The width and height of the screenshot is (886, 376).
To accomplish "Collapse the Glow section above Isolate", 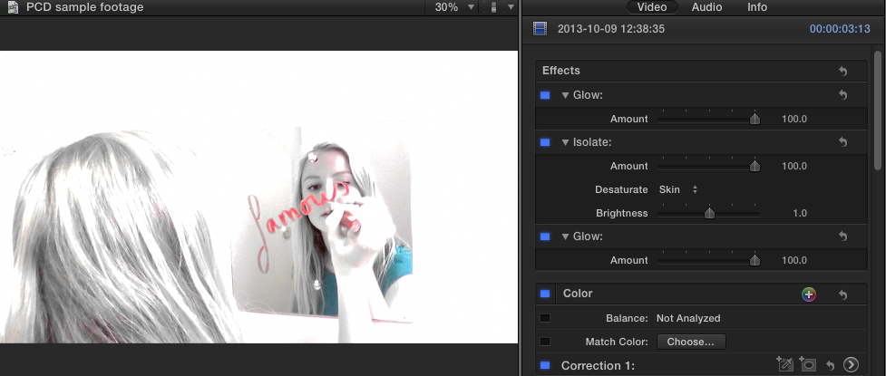I will [565, 95].
